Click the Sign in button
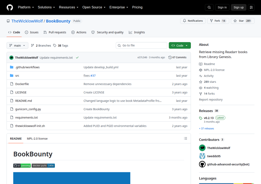The height and width of the screenshot is (184, 261). point(222,7)
